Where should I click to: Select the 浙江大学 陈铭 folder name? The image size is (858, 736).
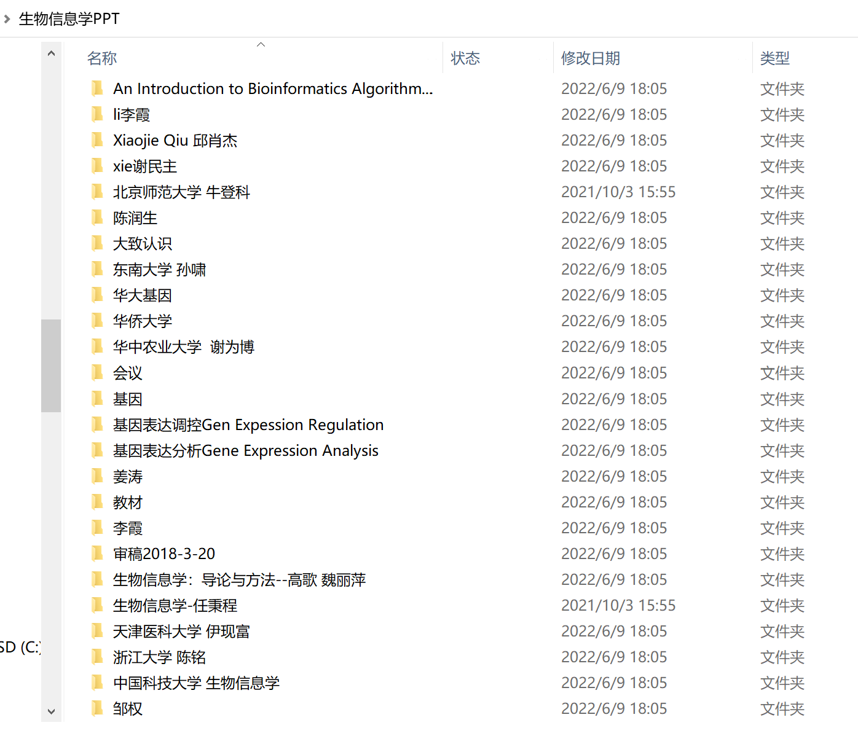click(x=159, y=657)
